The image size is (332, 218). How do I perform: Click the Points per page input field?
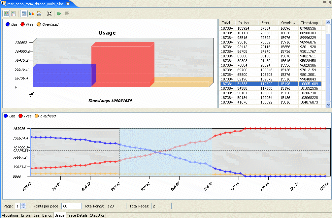tap(71, 206)
